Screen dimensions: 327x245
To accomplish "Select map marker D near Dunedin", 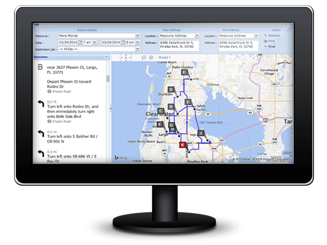I will [171, 89].
